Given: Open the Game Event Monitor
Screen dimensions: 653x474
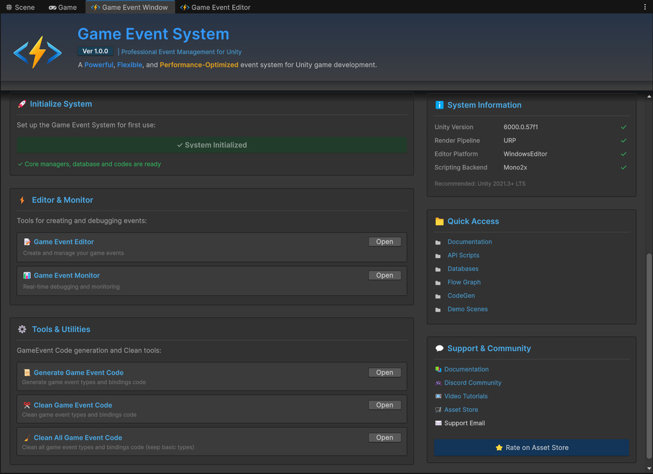Looking at the screenshot, I should (384, 275).
